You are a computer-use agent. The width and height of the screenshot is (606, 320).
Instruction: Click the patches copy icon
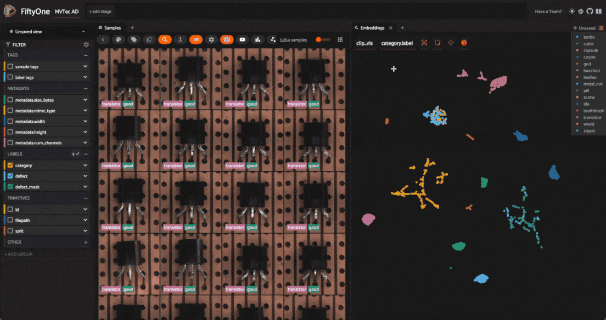pos(149,39)
